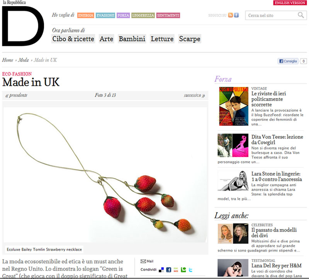Open Cibo & ricette topic
This screenshot has height=279, width=309.
[73, 39]
